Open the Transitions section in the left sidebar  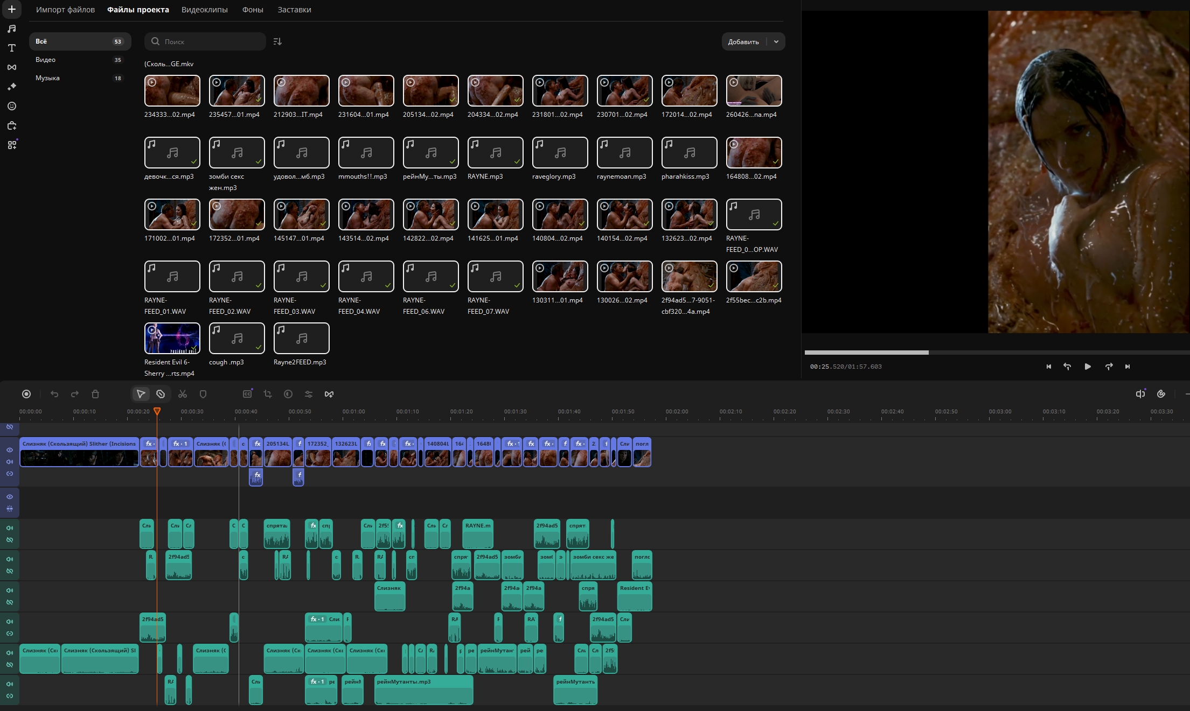(x=12, y=67)
